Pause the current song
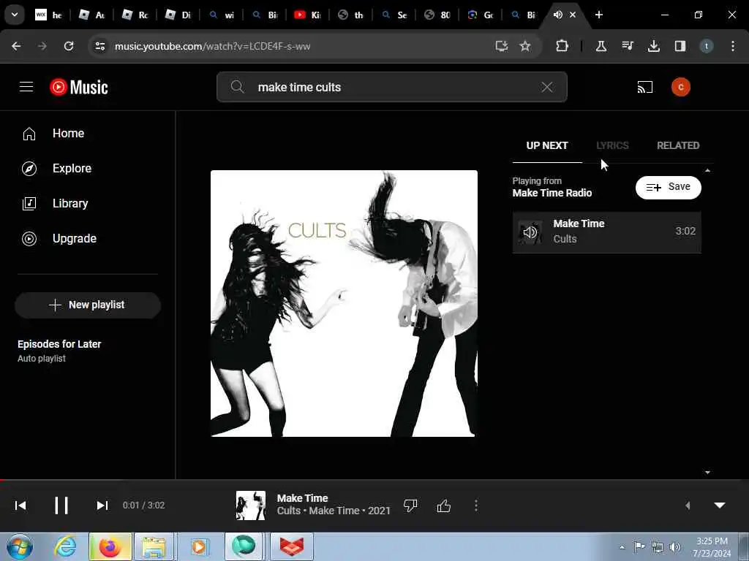The image size is (749, 561). (x=61, y=505)
